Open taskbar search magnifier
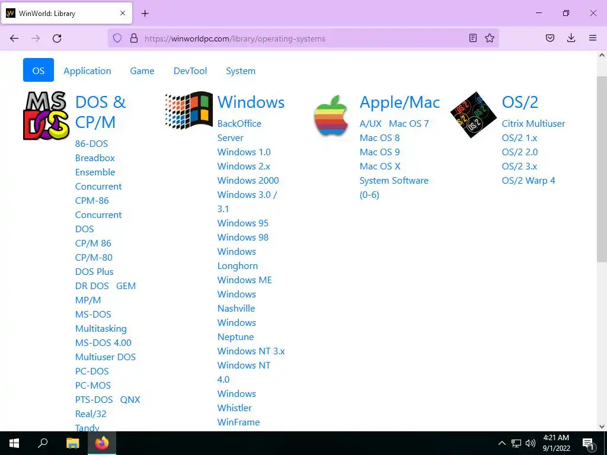The image size is (607, 455). [43, 443]
